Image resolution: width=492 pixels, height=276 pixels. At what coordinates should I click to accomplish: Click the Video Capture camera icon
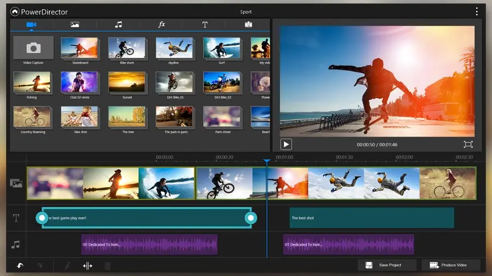click(x=33, y=48)
